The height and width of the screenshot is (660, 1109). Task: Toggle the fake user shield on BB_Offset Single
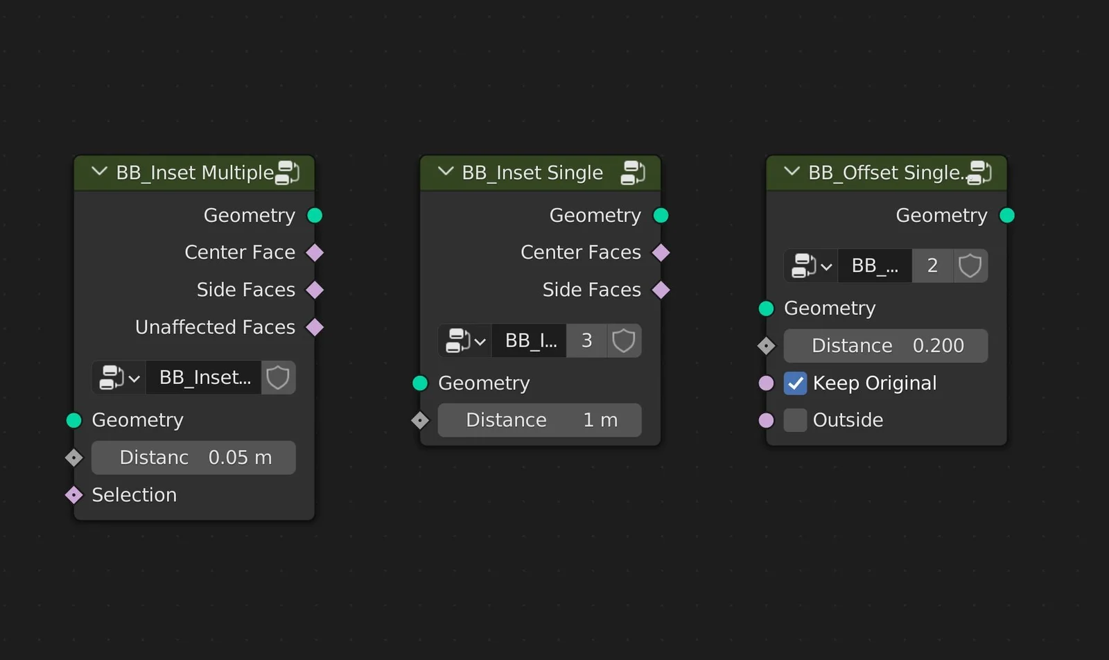[970, 266]
